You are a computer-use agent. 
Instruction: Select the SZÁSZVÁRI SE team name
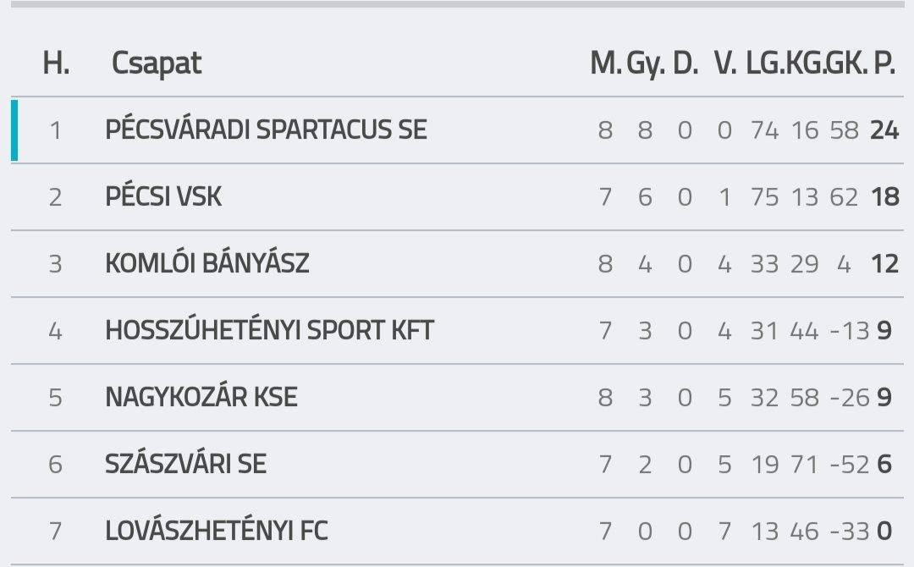pos(185,464)
